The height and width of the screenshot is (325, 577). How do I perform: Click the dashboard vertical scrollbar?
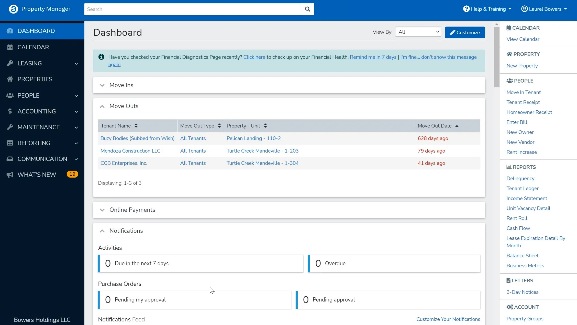(x=496, y=57)
